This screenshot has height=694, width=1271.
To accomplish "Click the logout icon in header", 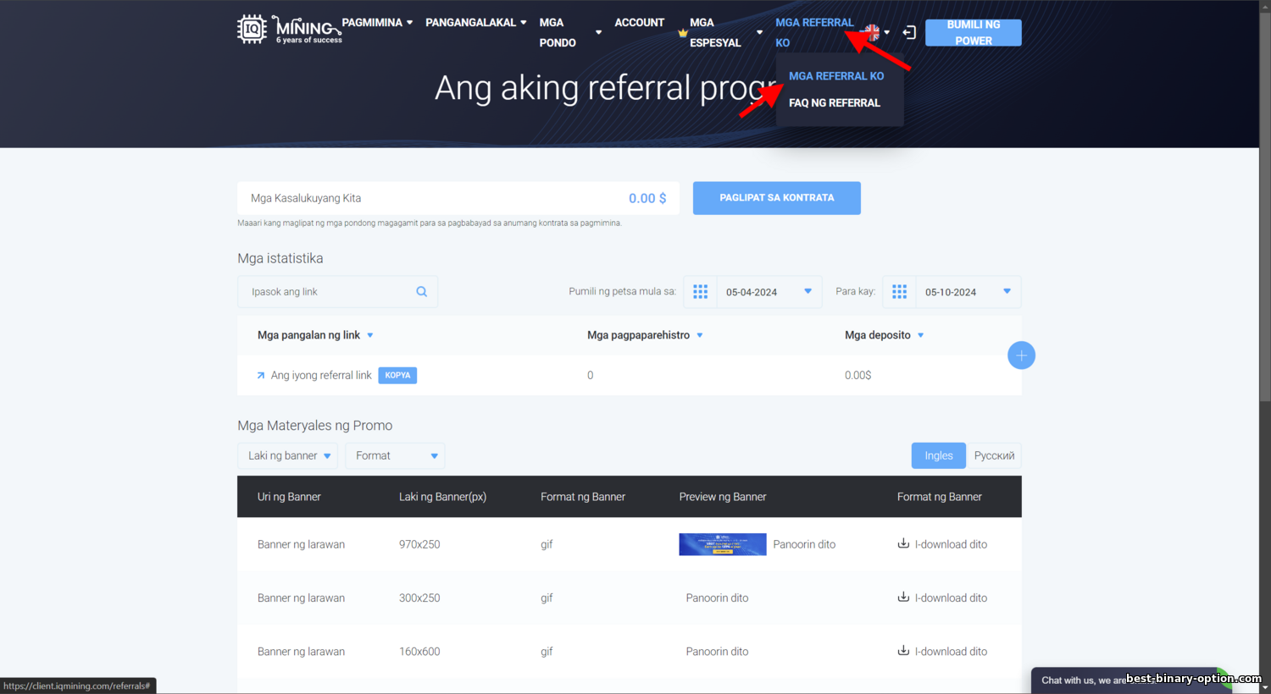I will 909,32.
